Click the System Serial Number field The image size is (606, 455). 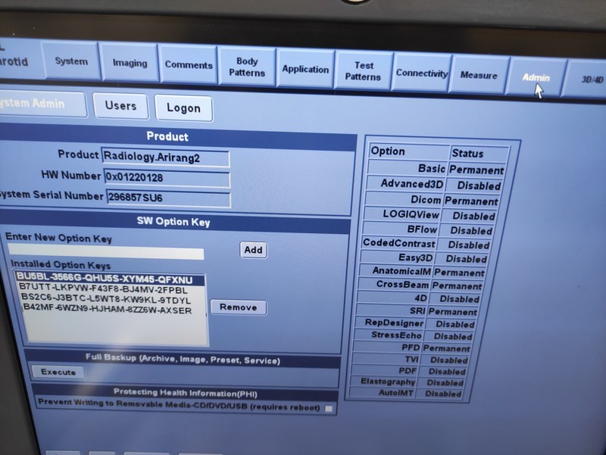pos(168,198)
